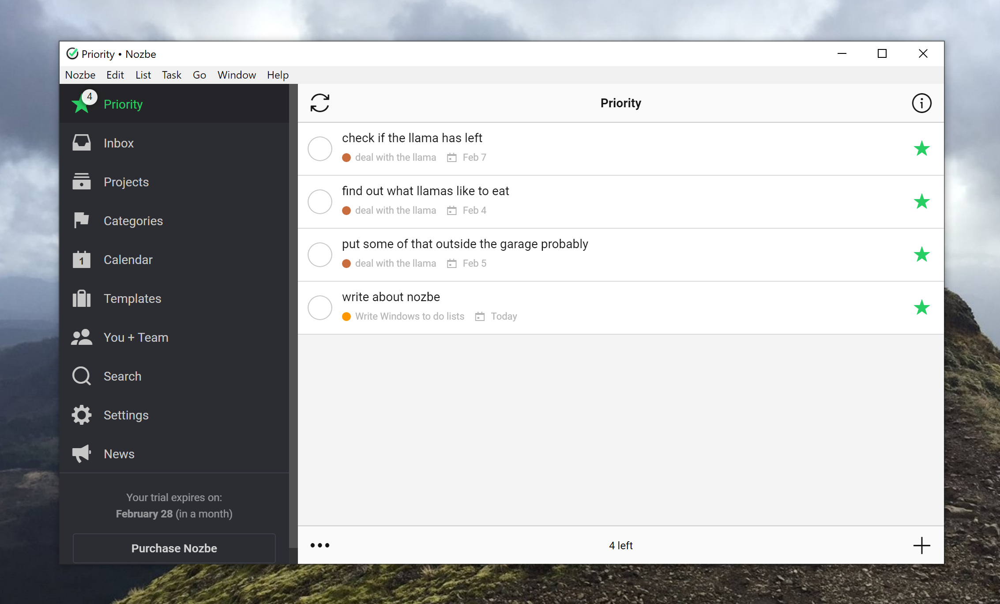Viewport: 1000px width, 604px height.
Task: Open Settings section
Action: click(x=126, y=415)
